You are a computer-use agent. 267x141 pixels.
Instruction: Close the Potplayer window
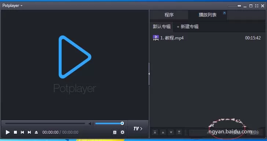pyautogui.click(x=263, y=6)
